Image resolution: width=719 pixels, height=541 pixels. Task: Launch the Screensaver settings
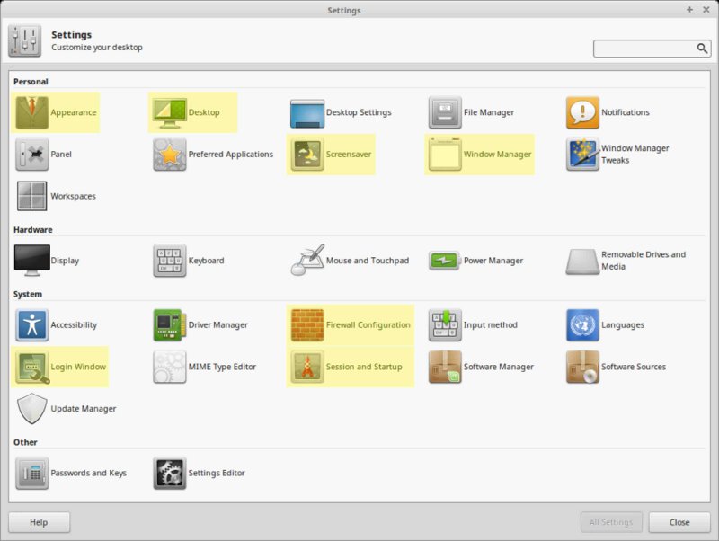[x=307, y=155]
